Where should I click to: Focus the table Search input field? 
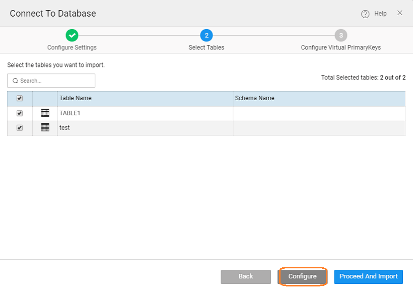pyautogui.click(x=55, y=81)
